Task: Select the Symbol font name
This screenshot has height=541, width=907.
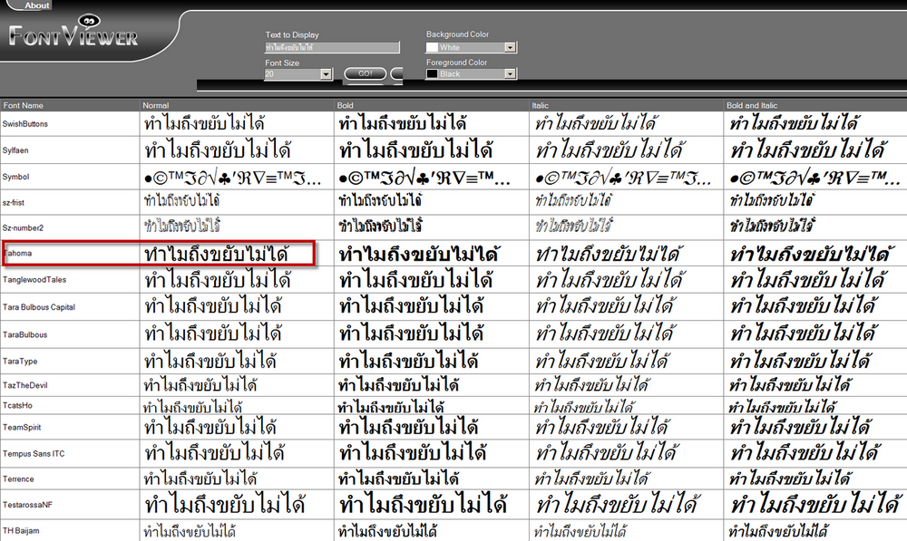Action: click(x=15, y=177)
